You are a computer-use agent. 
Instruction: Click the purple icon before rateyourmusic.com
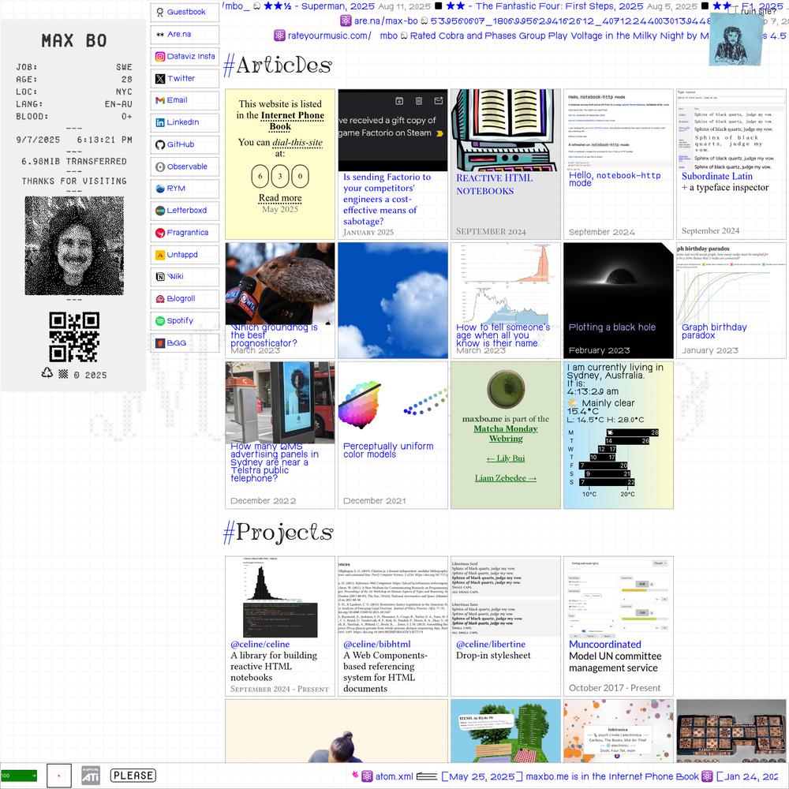279,36
